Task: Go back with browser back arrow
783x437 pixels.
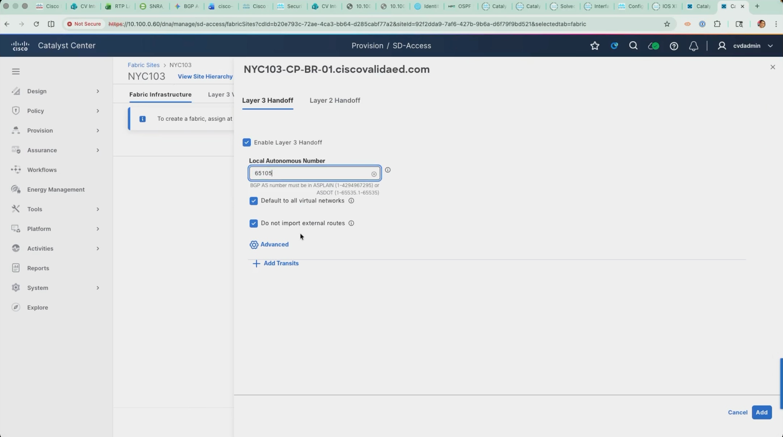Action: click(7, 24)
